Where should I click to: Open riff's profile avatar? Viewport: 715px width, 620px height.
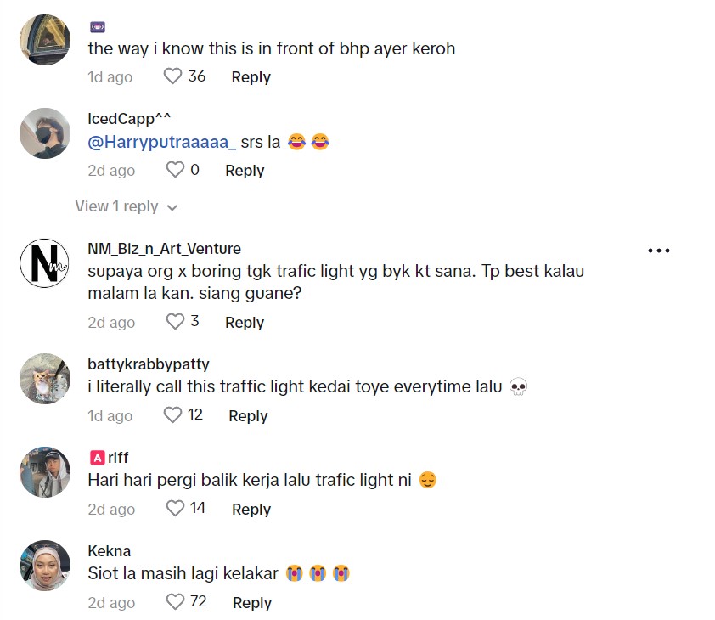pos(44,471)
